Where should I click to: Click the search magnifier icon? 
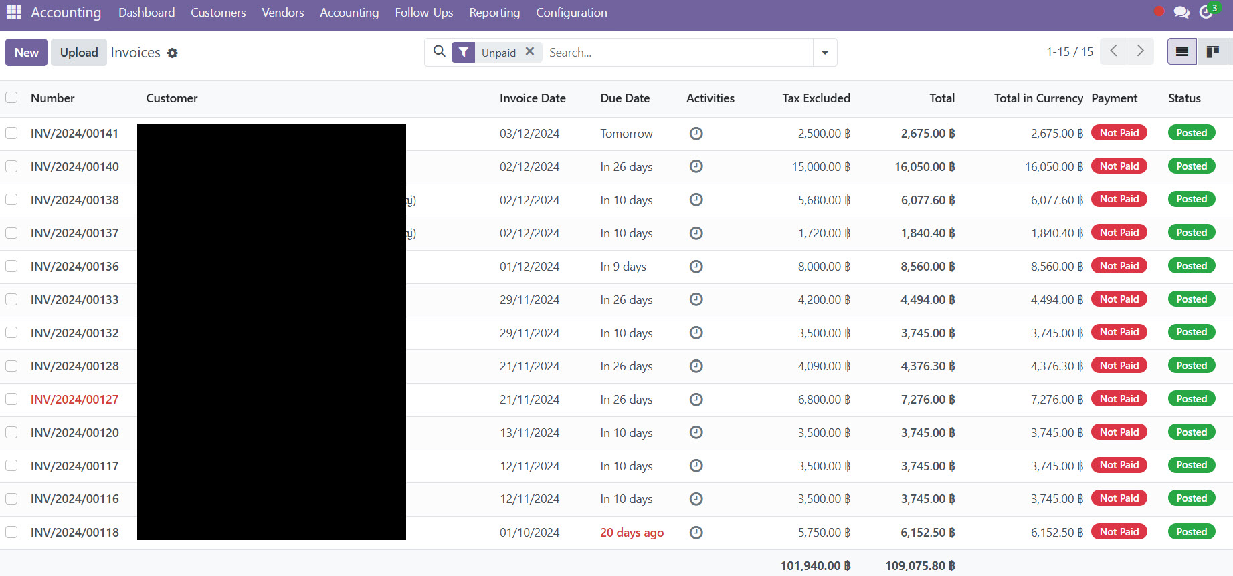pos(439,51)
